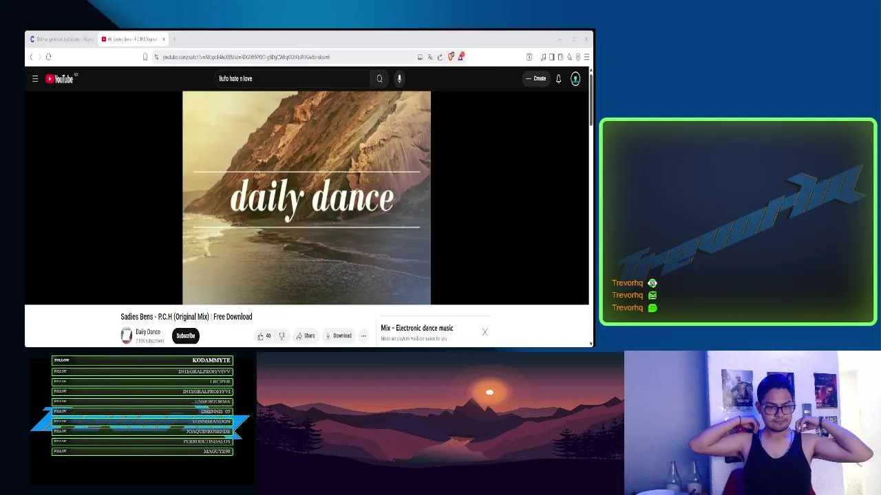Open site settings icon before the URL

[x=156, y=57]
